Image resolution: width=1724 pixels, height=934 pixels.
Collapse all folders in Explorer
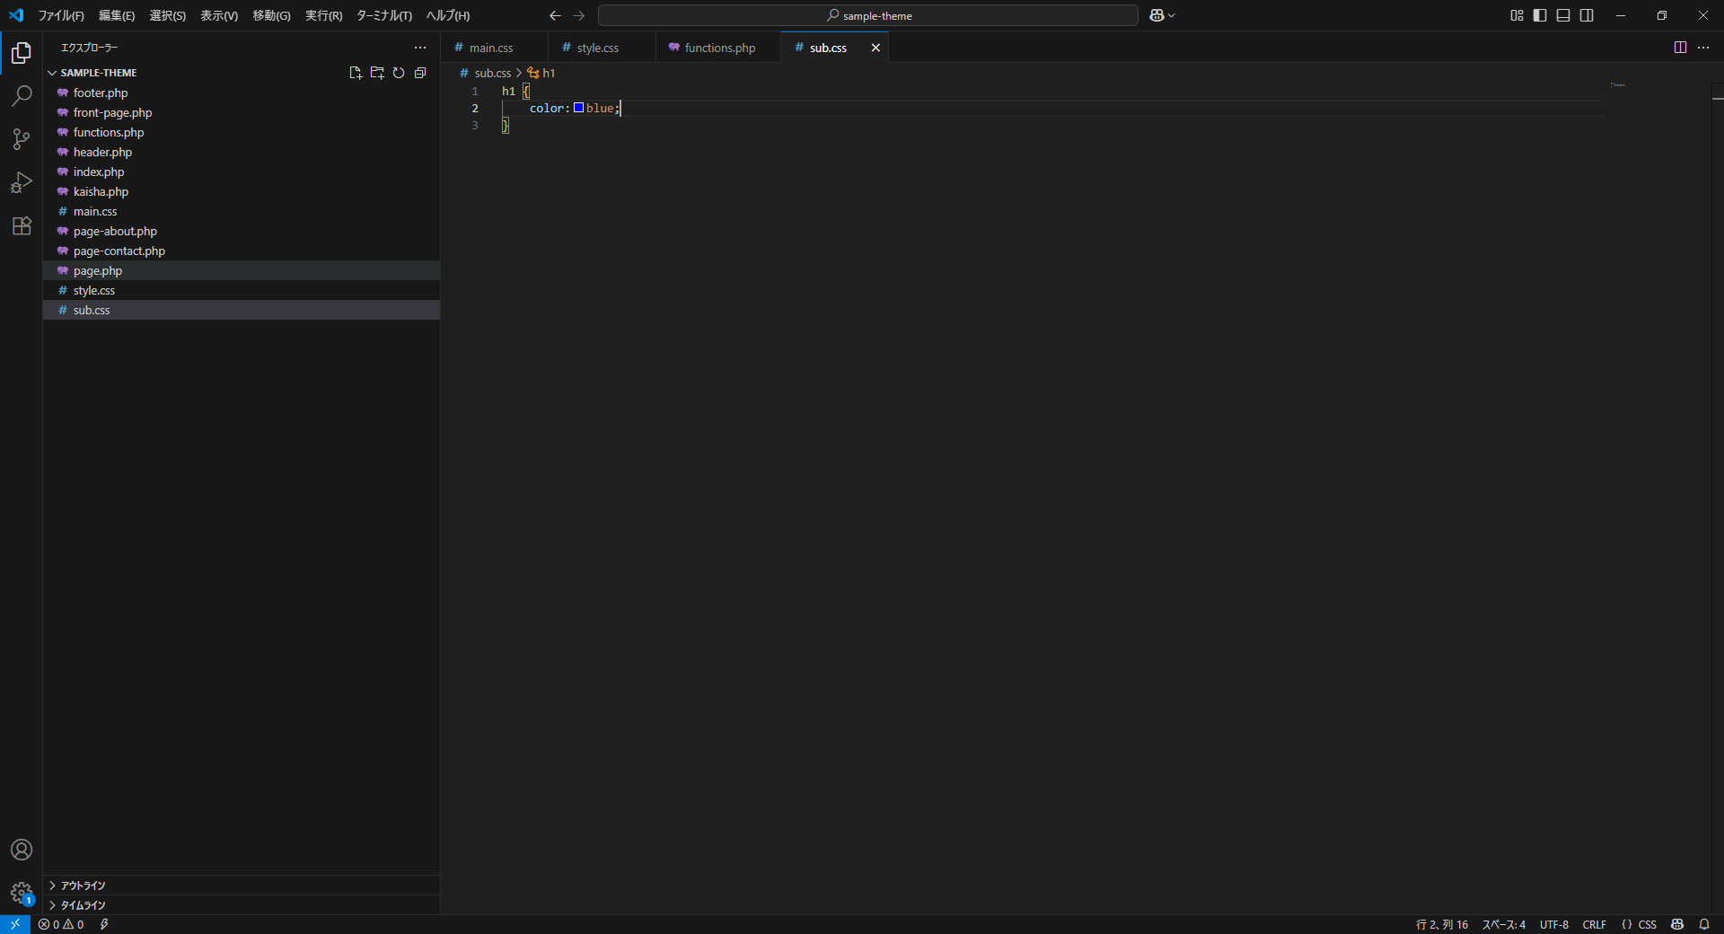(420, 73)
